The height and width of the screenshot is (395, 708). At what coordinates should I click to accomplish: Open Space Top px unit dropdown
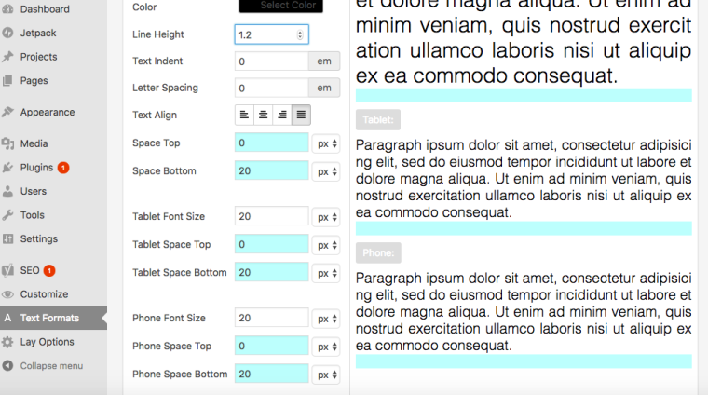[325, 143]
